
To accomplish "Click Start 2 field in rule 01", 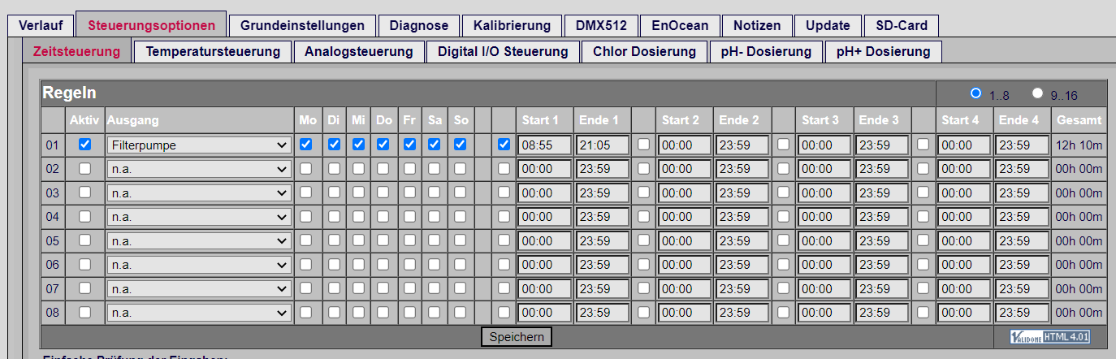I will pyautogui.click(x=684, y=145).
